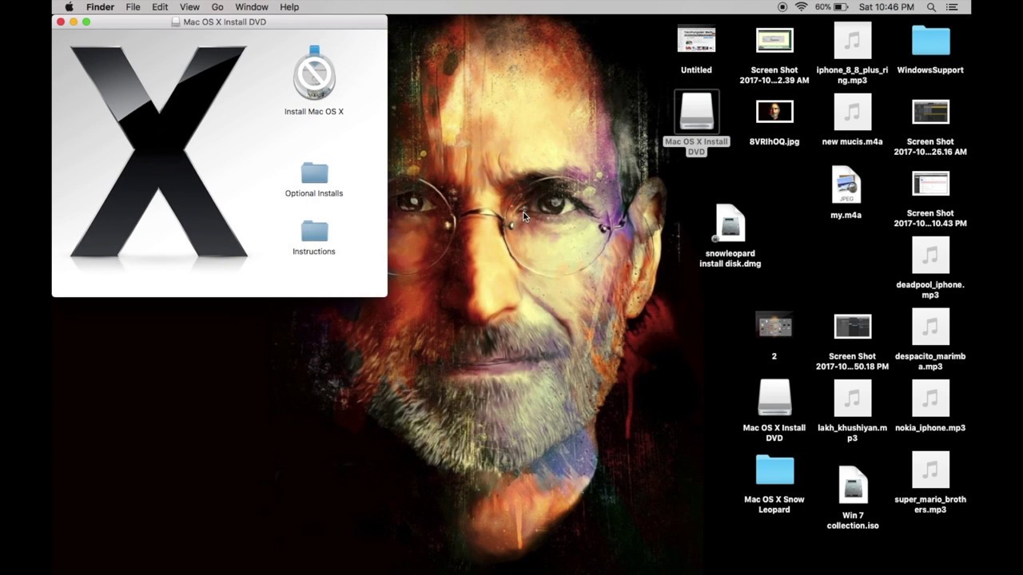Select snowleopard install disk.dmg file
This screenshot has width=1023, height=575.
(730, 224)
